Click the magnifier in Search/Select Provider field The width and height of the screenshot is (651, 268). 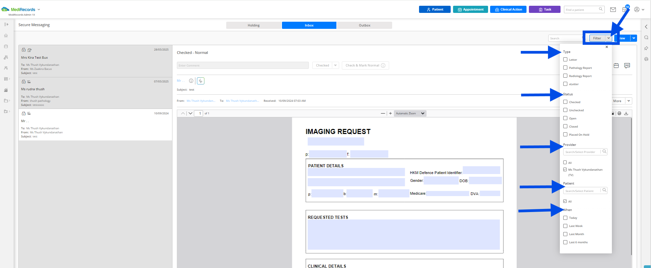pyautogui.click(x=604, y=152)
